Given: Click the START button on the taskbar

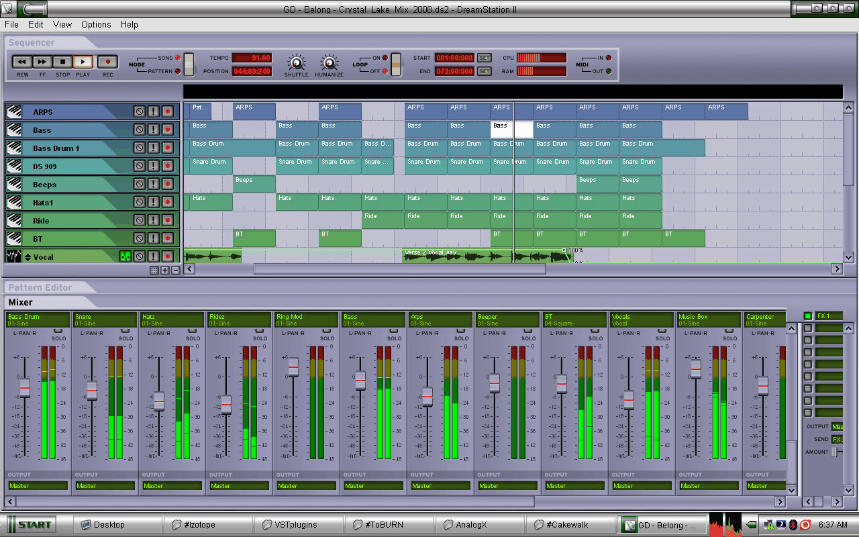Looking at the screenshot, I should [x=31, y=524].
